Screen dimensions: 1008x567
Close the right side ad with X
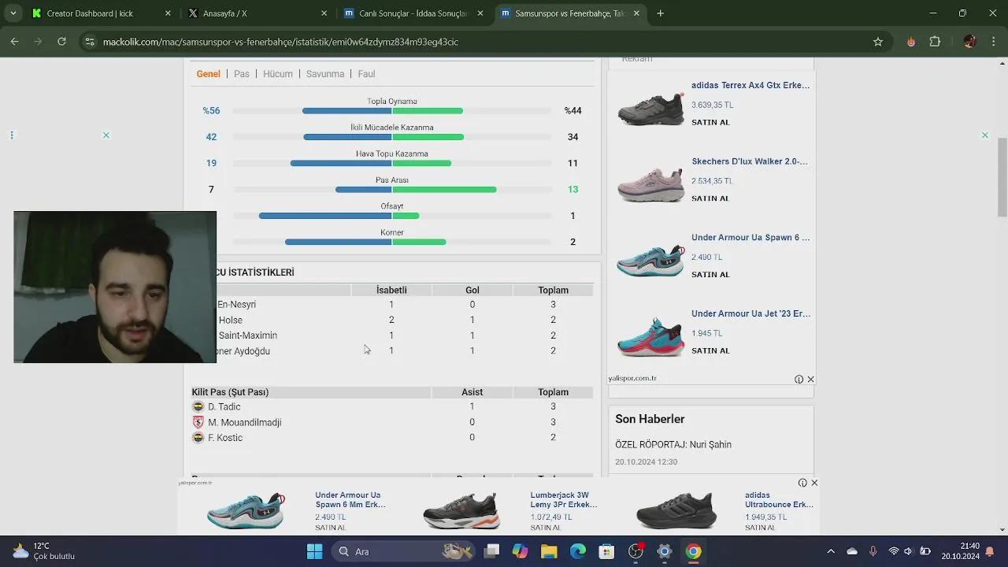tap(984, 135)
